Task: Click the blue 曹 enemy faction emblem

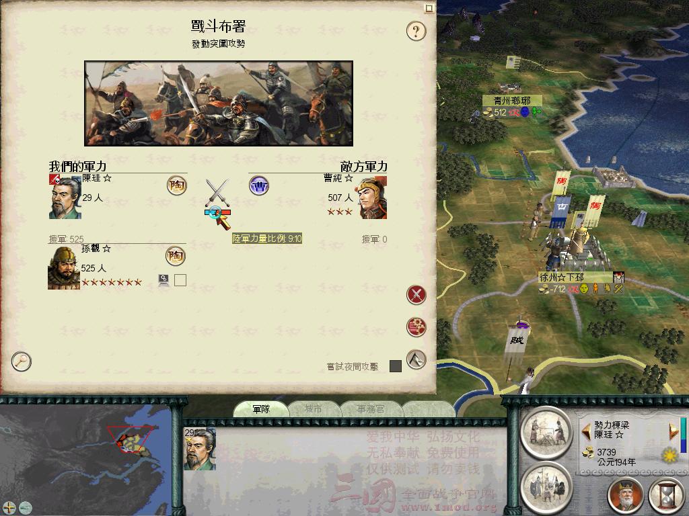Action: [x=259, y=185]
